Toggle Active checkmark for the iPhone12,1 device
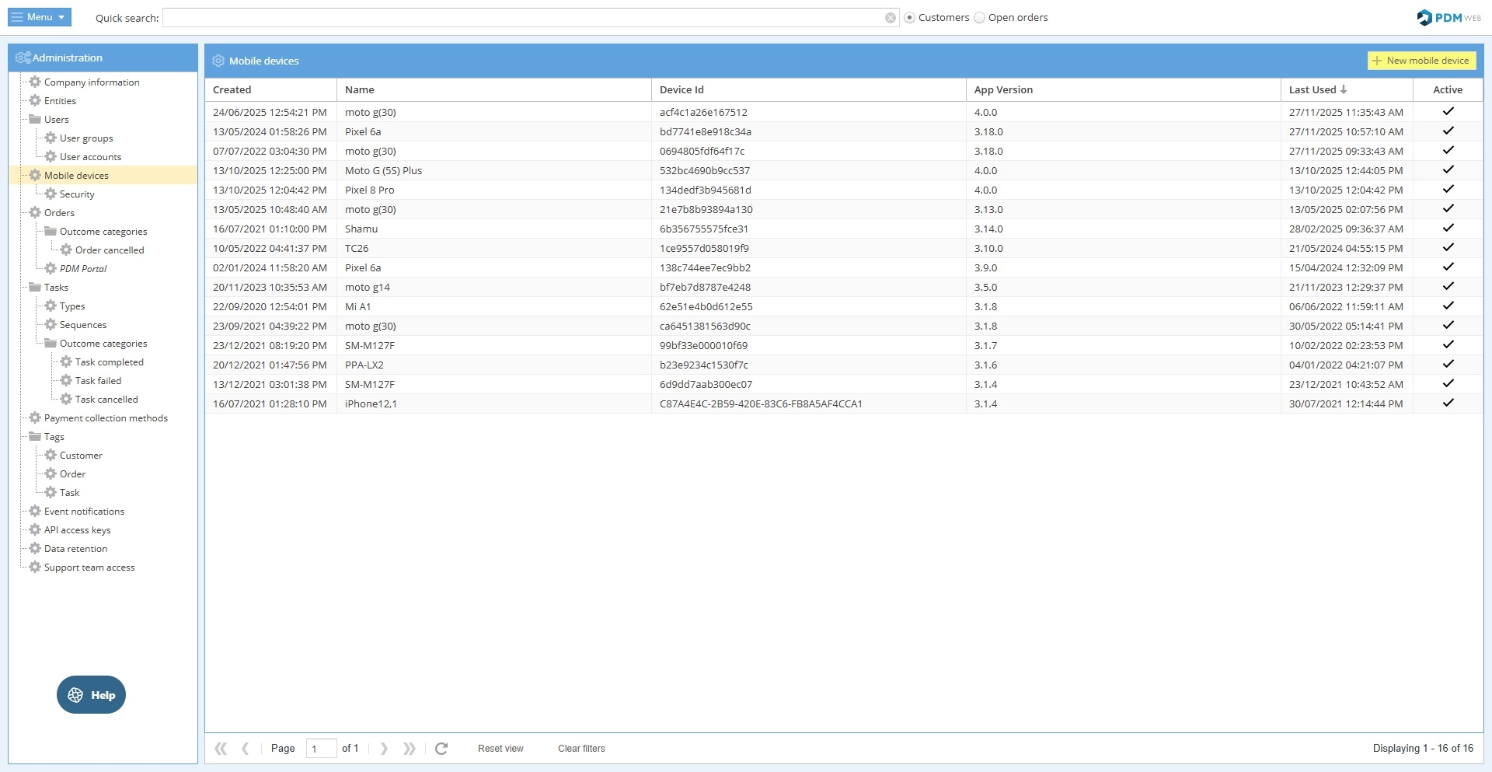Screen dimensions: 1492x772 click(1448, 403)
